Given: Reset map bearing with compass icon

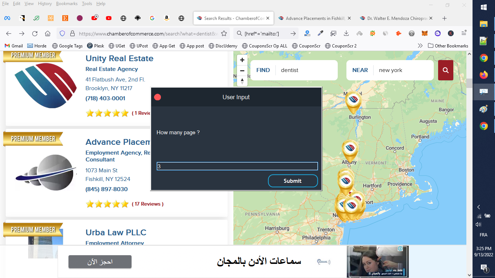Looking at the screenshot, I should click(x=242, y=81).
